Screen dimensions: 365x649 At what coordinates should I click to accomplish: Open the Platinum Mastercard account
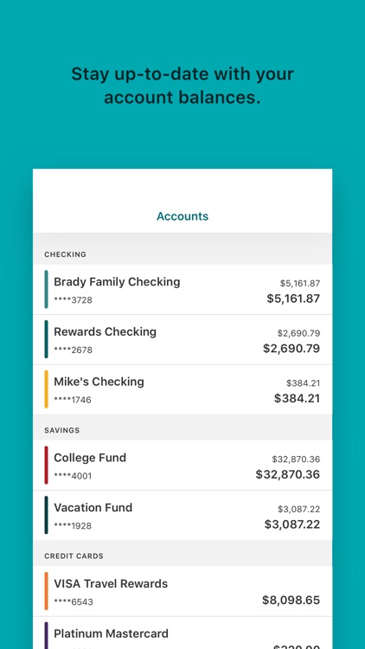click(x=182, y=633)
